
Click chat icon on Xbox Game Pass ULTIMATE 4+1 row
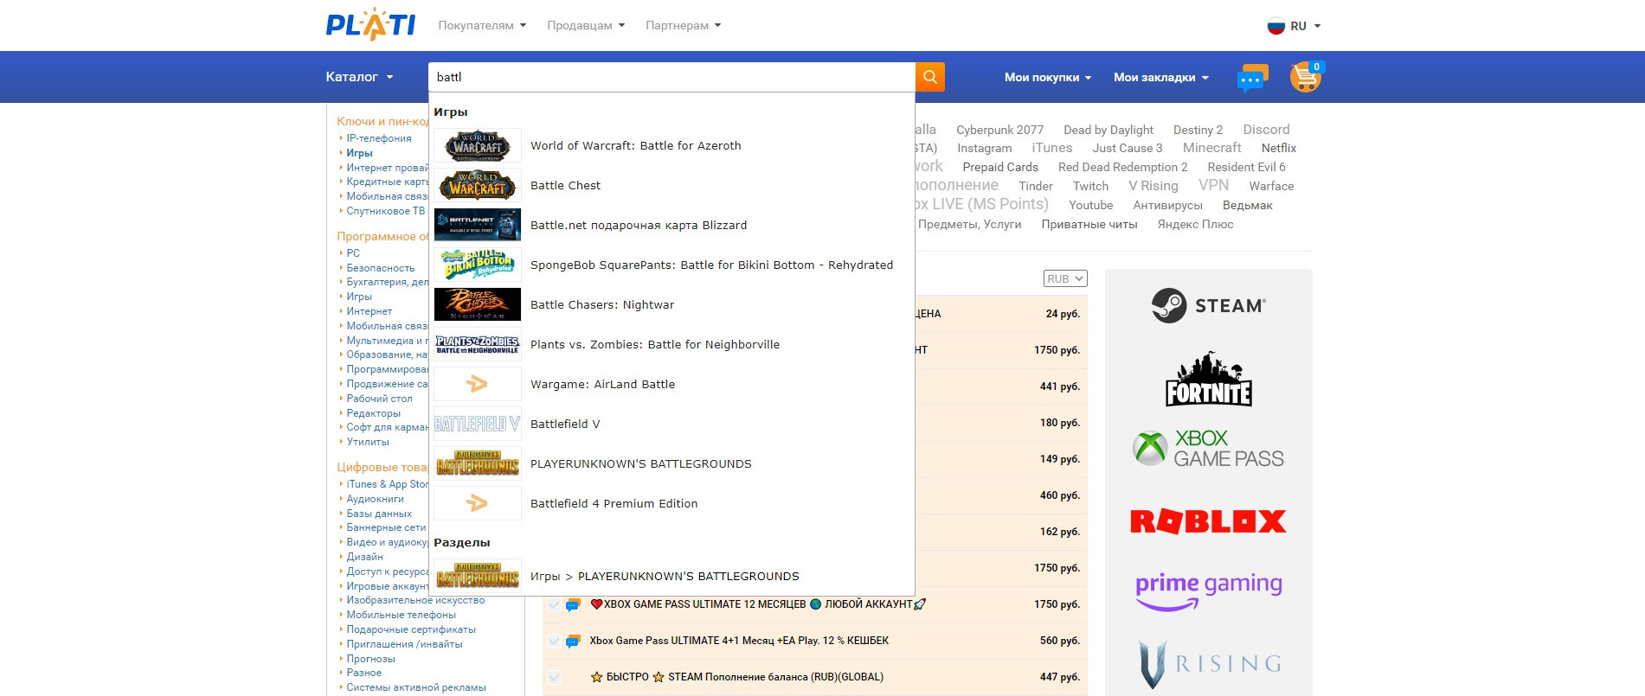(x=573, y=641)
